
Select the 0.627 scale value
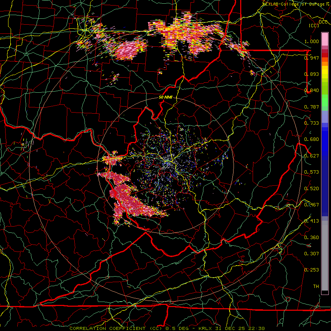[x=312, y=156]
